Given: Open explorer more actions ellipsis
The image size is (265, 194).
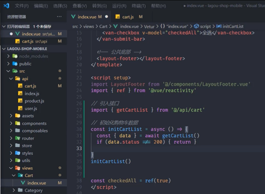Looking at the screenshot, I should 59,17.
